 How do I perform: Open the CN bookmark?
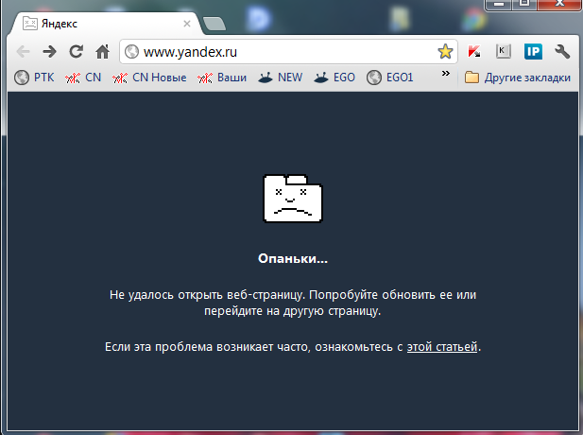83,78
